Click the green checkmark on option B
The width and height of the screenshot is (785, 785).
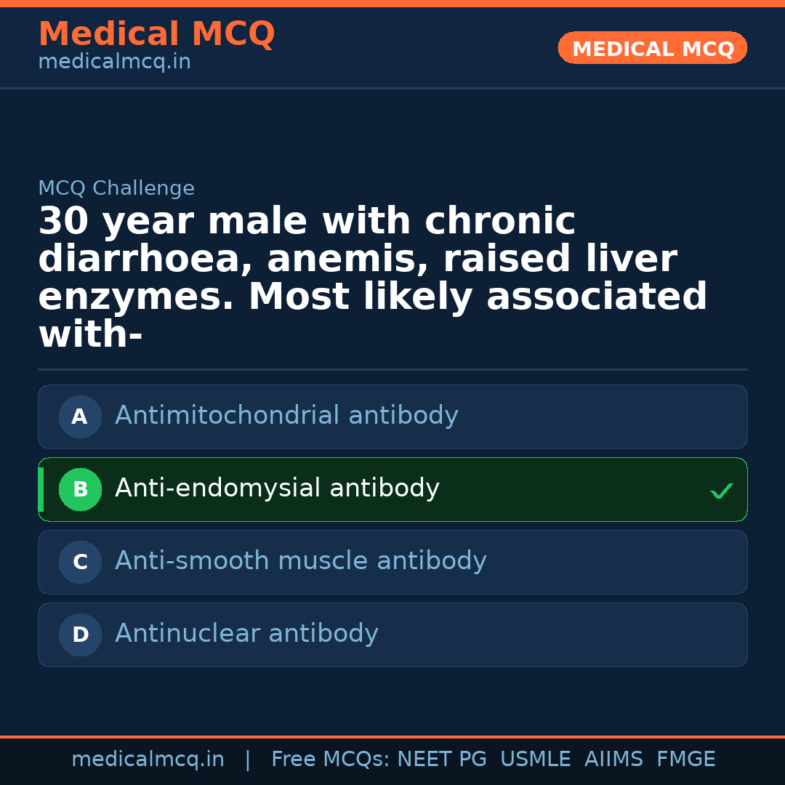coord(721,491)
